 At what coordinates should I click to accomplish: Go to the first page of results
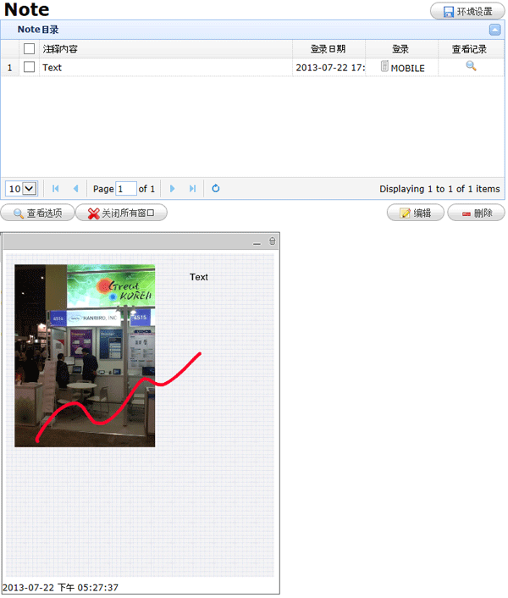coord(56,189)
